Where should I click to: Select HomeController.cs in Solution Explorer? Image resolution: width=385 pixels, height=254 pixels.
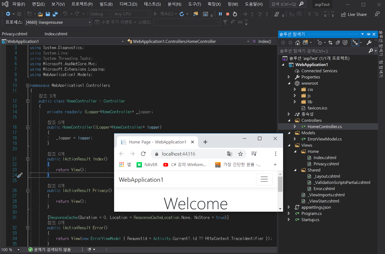click(x=324, y=127)
